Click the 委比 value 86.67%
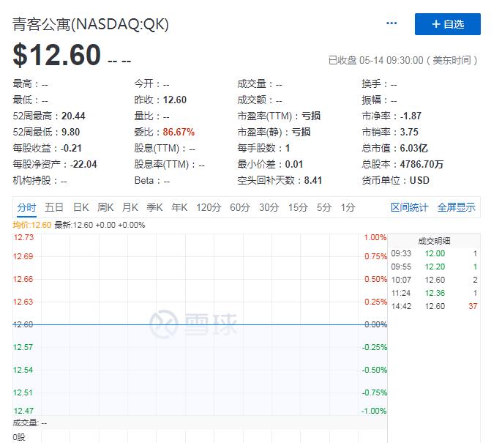 (179, 132)
